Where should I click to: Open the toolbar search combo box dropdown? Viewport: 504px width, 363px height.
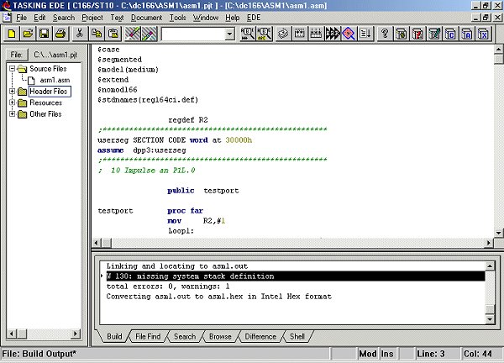[x=230, y=34]
